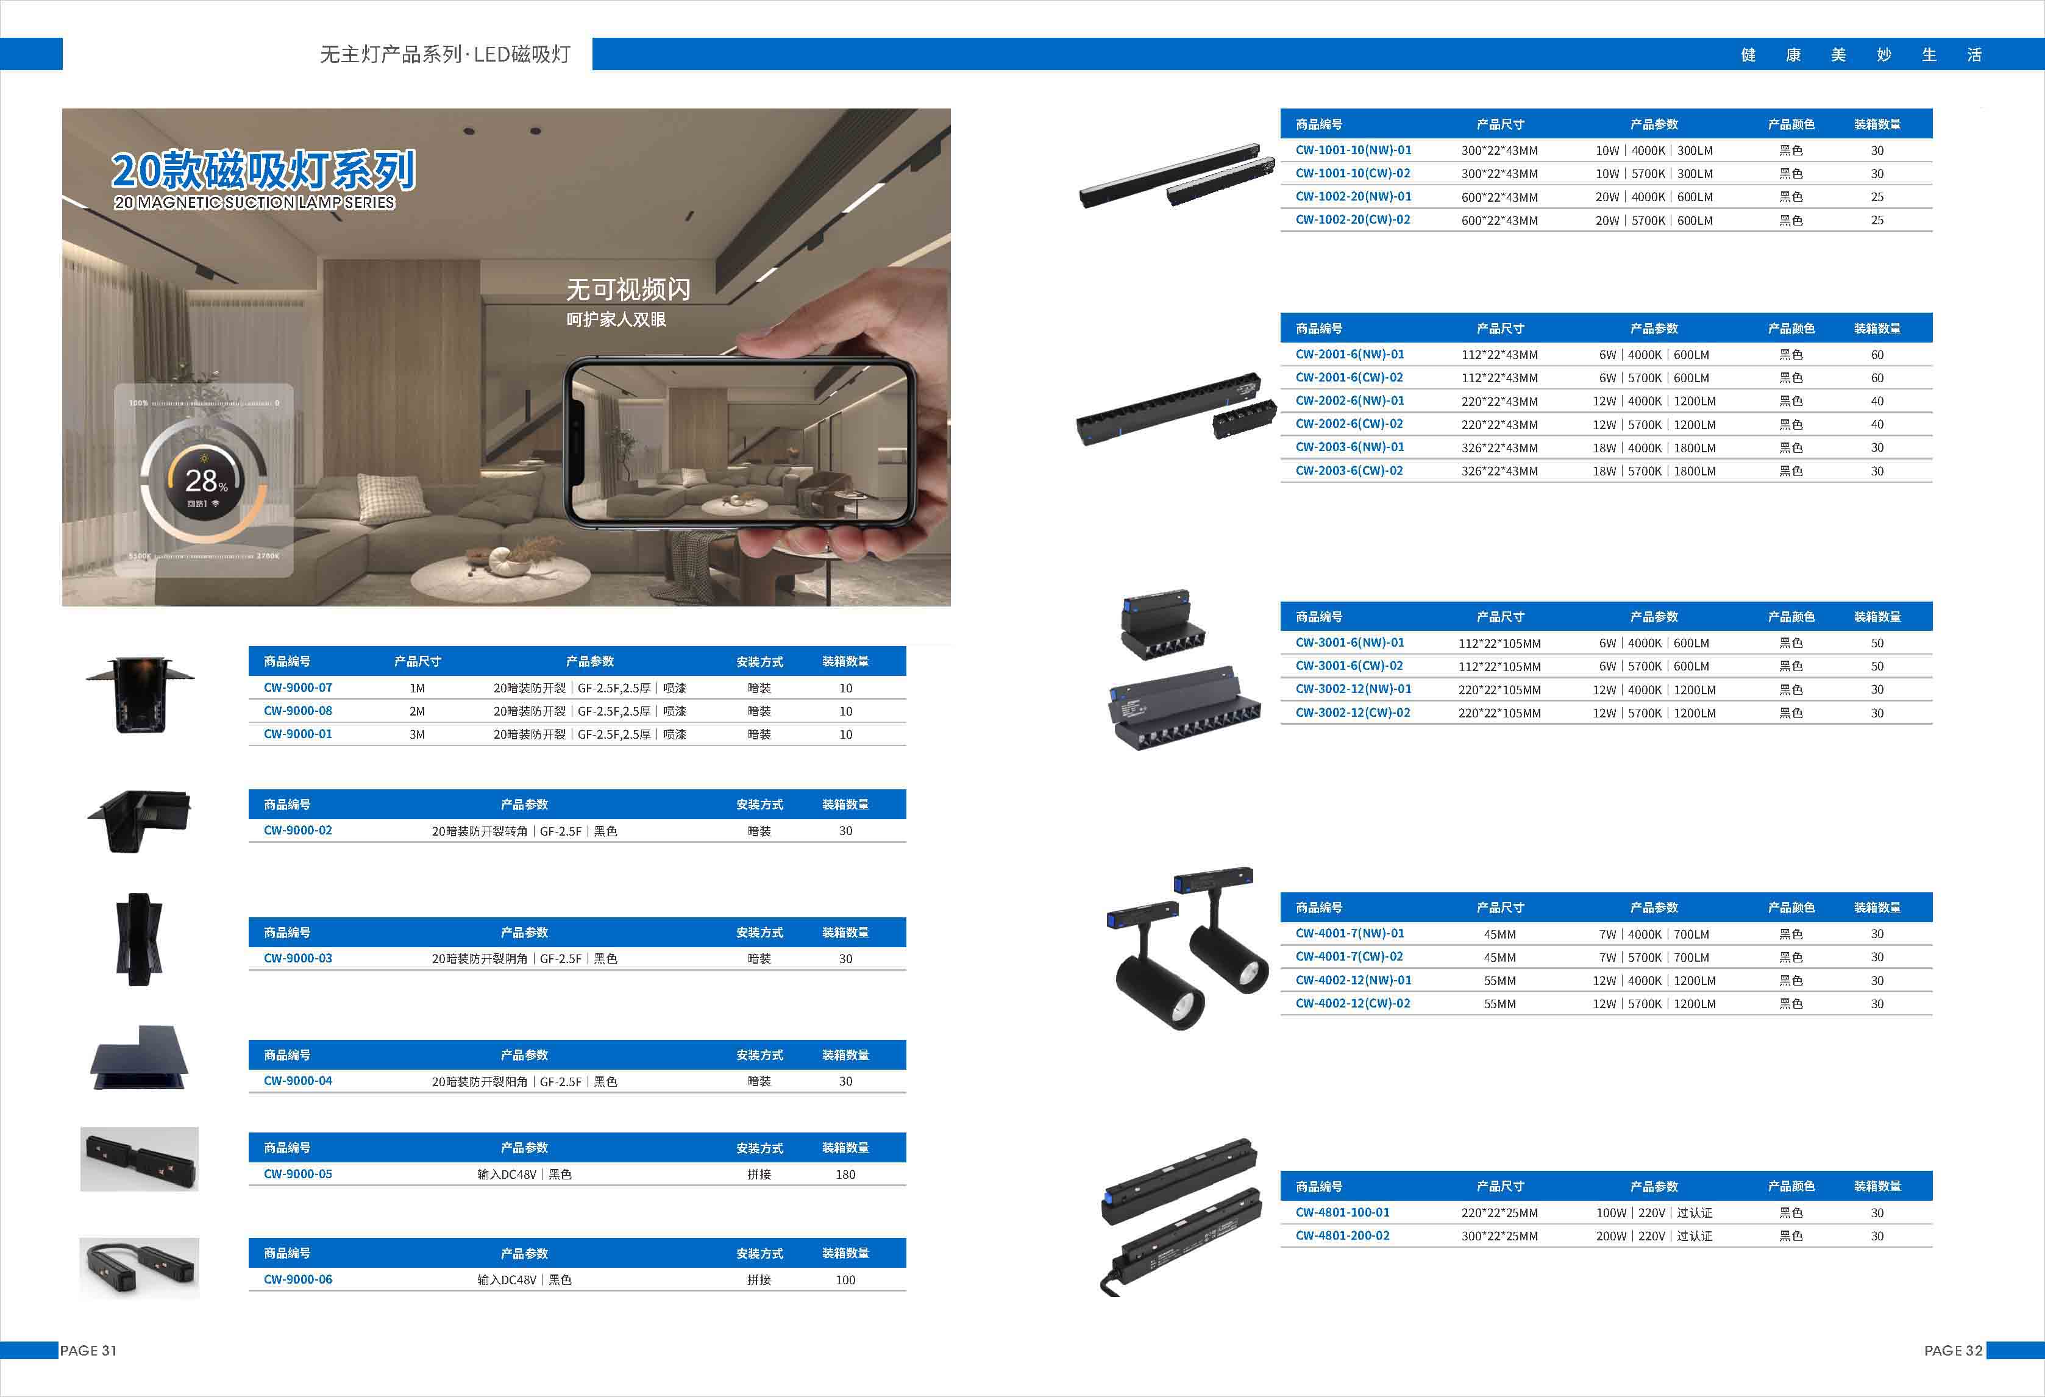Click the 220*22*25MM size cell
The width and height of the screenshot is (2045, 1397).
click(x=1499, y=1213)
